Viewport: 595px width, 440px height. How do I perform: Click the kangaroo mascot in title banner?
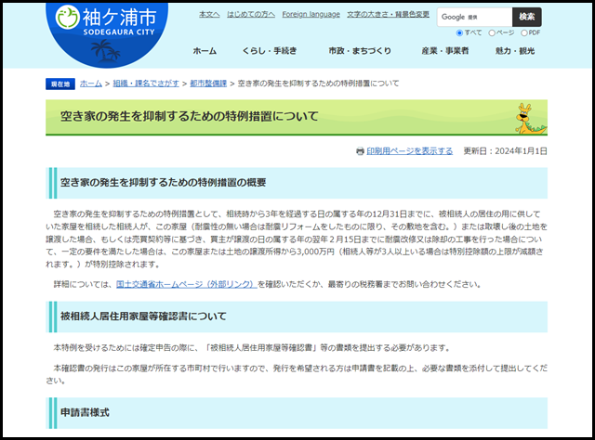[x=531, y=119]
